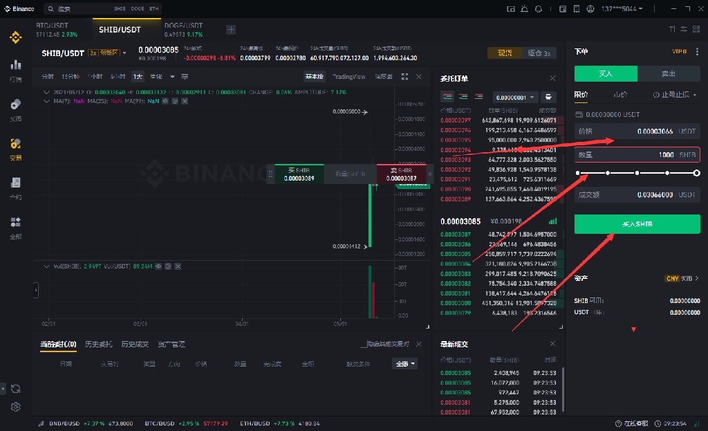Viewport: 708px width, 431px height.
Task: Click the 25% point on amount slider
Action: (x=608, y=173)
